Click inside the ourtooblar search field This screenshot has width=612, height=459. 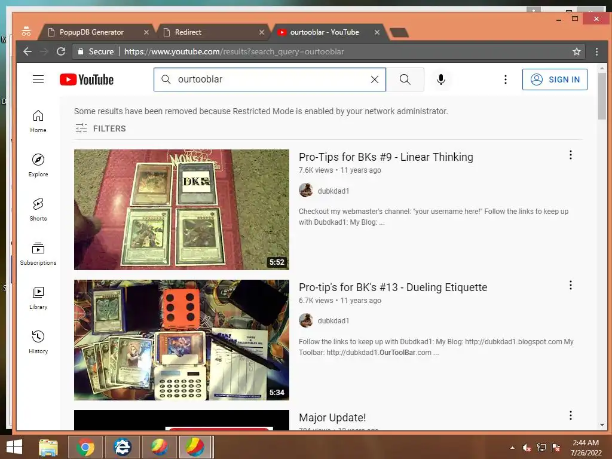270,79
